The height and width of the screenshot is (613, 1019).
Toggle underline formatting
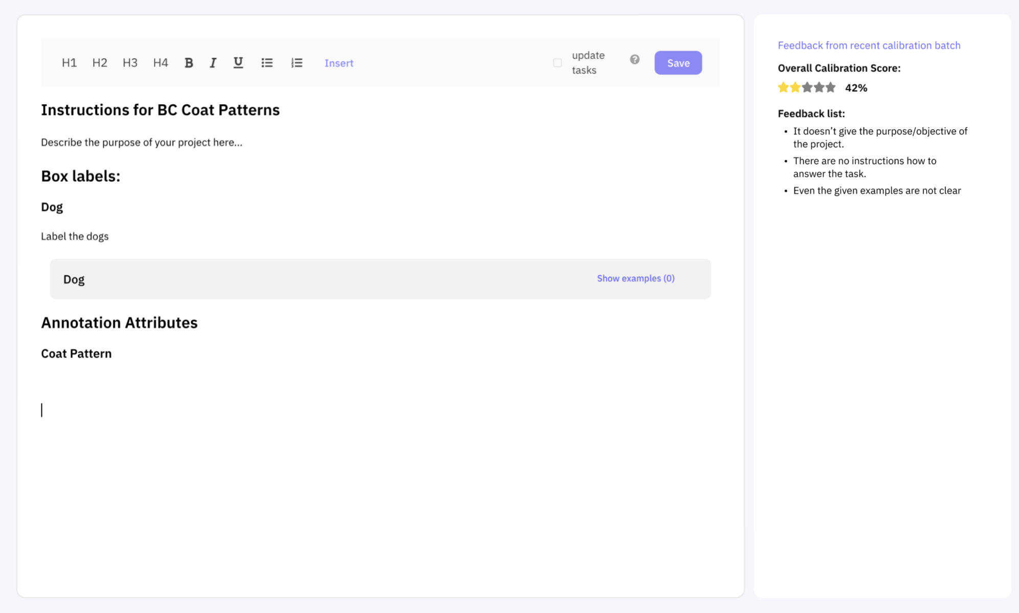[238, 63]
